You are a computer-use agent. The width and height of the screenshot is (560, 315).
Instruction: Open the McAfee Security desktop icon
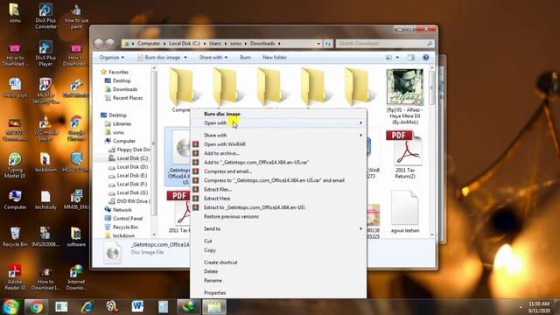45,91
